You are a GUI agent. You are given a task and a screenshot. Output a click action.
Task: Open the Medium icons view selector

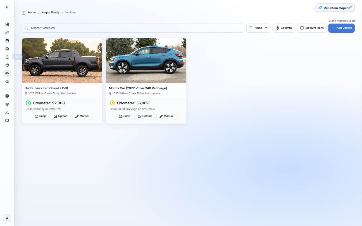[312, 28]
